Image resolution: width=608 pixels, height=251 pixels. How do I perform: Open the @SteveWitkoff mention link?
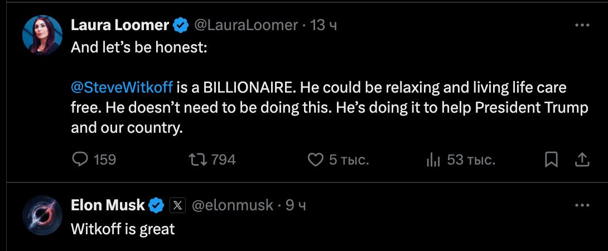coord(122,88)
